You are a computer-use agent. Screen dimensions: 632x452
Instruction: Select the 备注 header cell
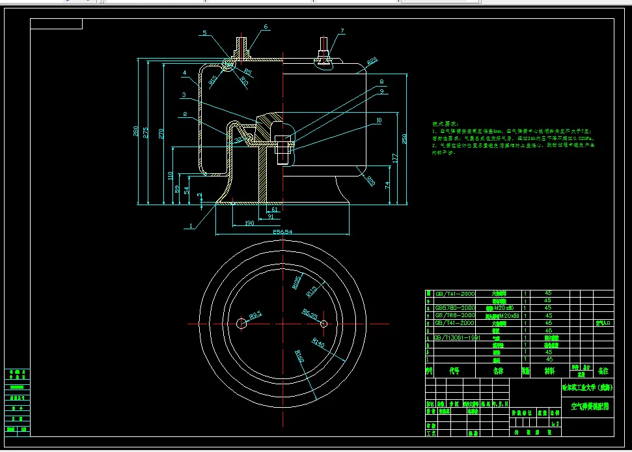(603, 371)
